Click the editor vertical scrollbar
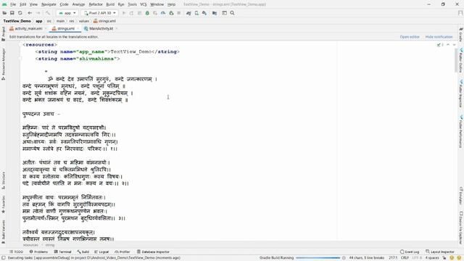This screenshot has width=464, height=261. coord(456,60)
